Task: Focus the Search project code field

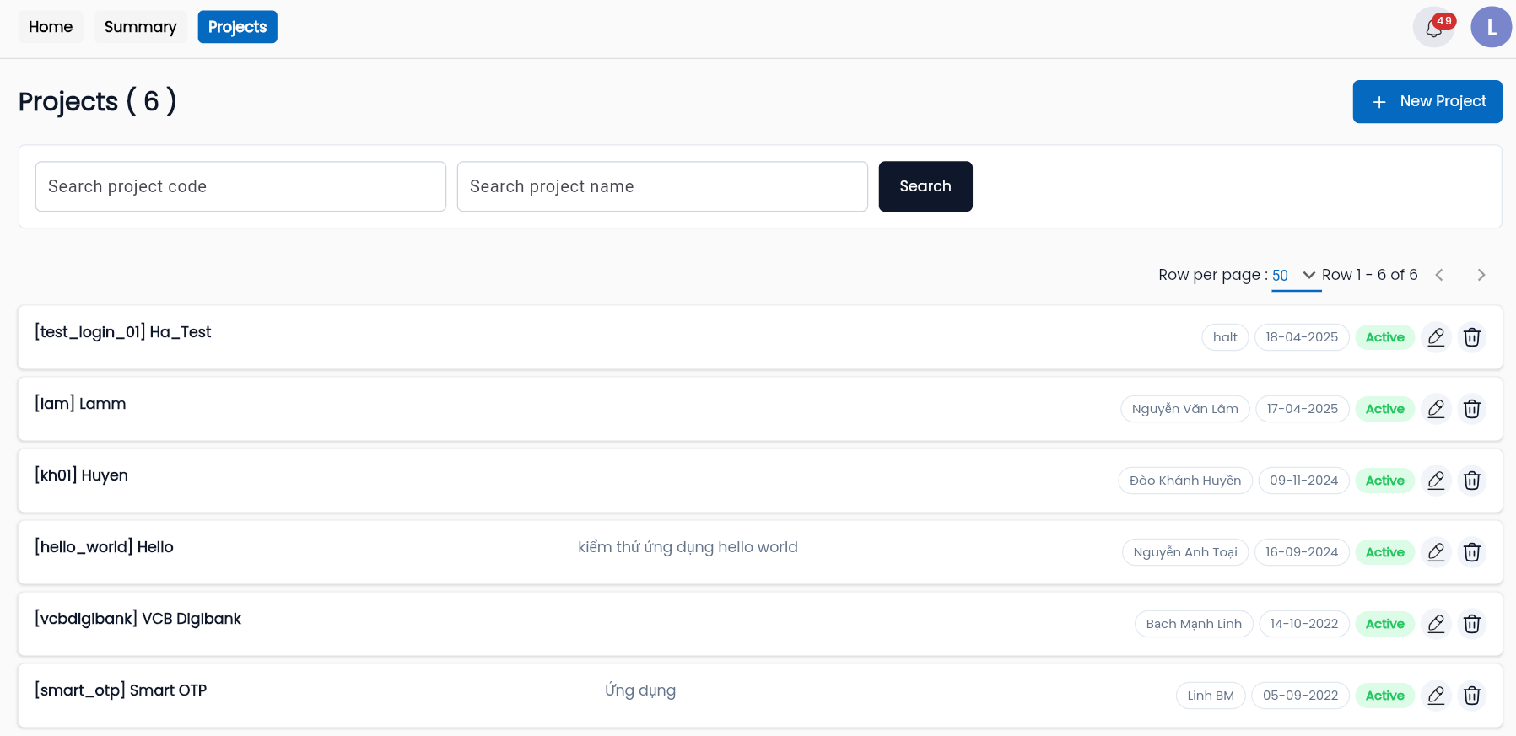Action: (240, 186)
